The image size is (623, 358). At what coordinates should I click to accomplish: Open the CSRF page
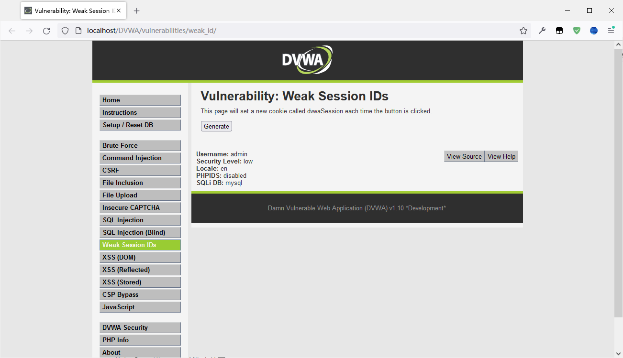[x=140, y=170]
